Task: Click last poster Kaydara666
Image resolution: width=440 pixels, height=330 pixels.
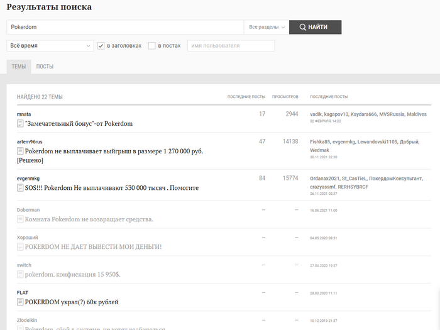Action: [x=364, y=114]
